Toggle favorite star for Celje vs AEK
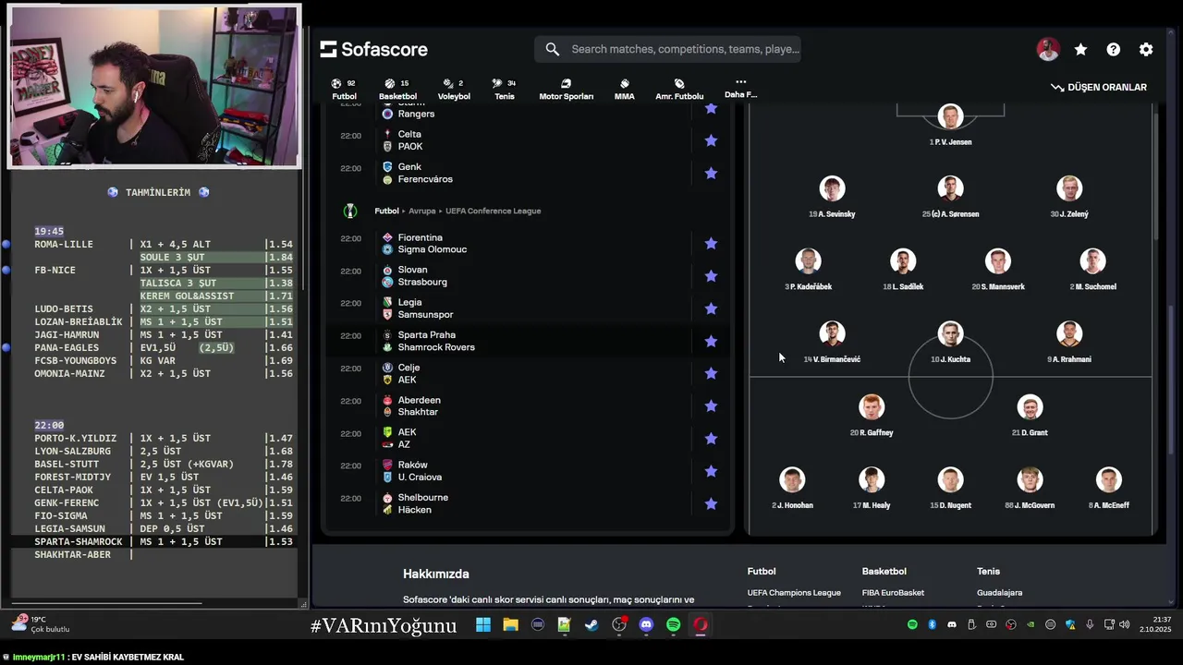This screenshot has height=665, width=1183. pyautogui.click(x=711, y=373)
